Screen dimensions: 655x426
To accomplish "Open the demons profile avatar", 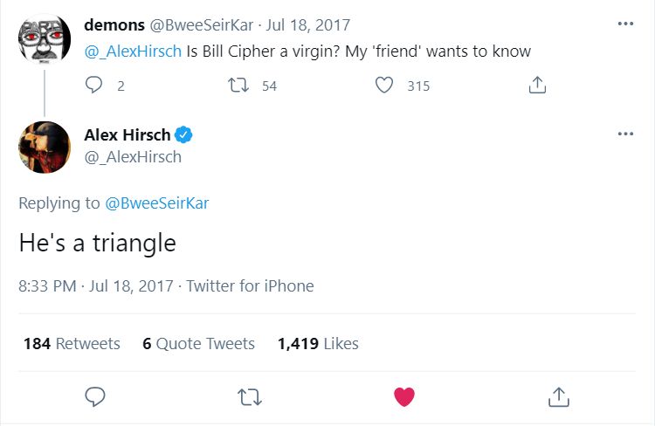I will [x=45, y=36].
